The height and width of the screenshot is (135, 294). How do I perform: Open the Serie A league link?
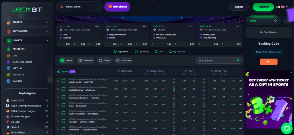[16, 127]
